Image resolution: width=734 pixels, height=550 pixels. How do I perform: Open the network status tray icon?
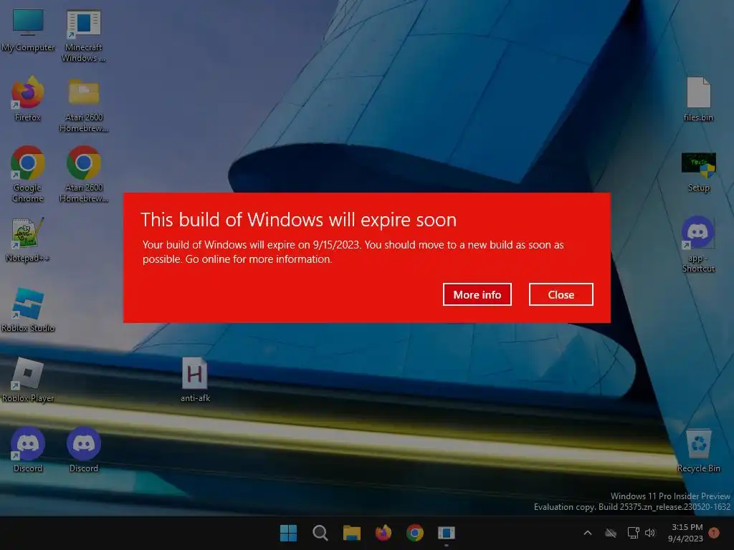[633, 533]
